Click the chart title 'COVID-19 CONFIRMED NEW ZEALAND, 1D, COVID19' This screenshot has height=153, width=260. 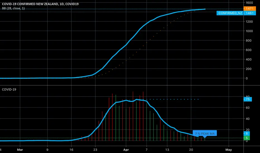tap(40, 4)
